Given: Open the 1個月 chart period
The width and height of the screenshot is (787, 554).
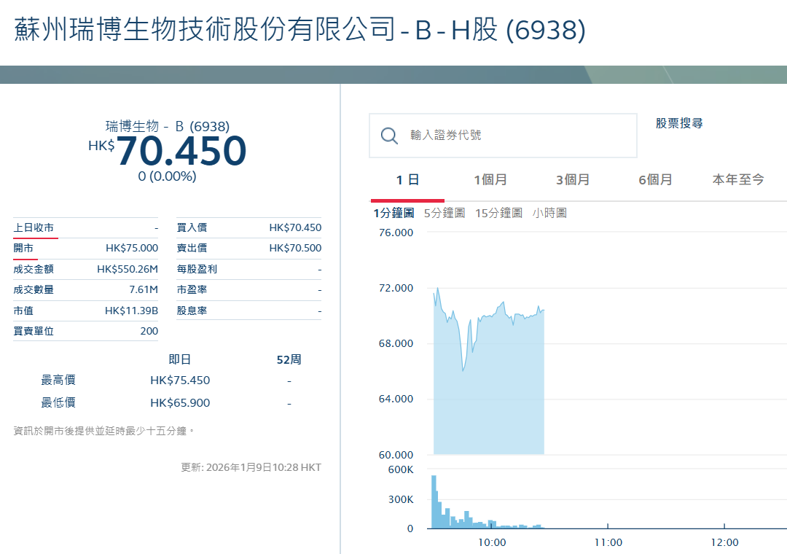Looking at the screenshot, I should [490, 179].
